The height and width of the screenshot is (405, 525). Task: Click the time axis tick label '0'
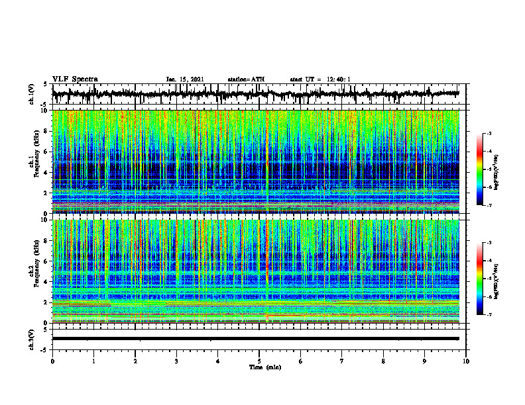click(52, 361)
